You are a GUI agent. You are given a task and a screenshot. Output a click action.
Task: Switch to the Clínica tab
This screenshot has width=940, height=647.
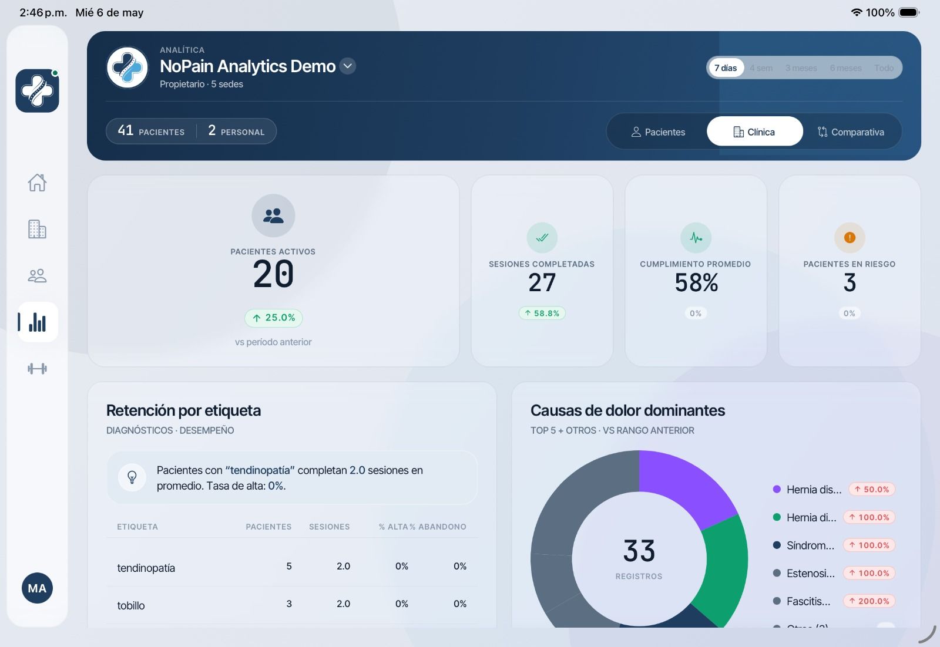click(754, 132)
